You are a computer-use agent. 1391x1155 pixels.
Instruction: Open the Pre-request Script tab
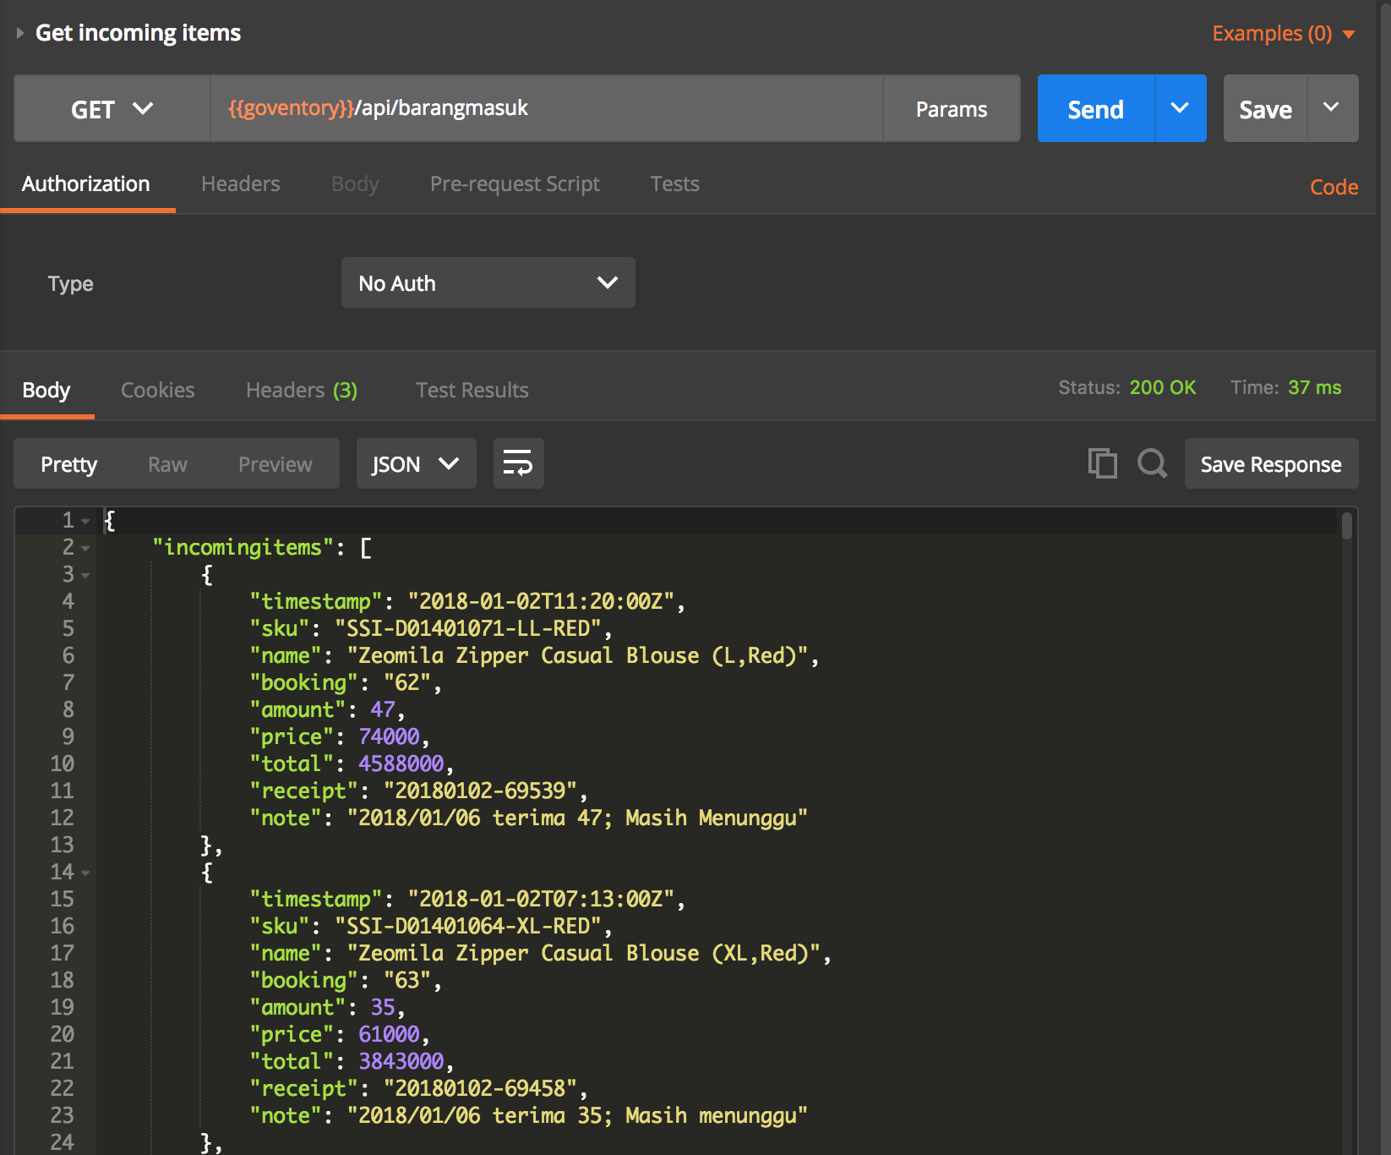(515, 183)
